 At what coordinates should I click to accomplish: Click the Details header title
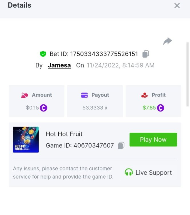pyautogui.click(x=19, y=5)
